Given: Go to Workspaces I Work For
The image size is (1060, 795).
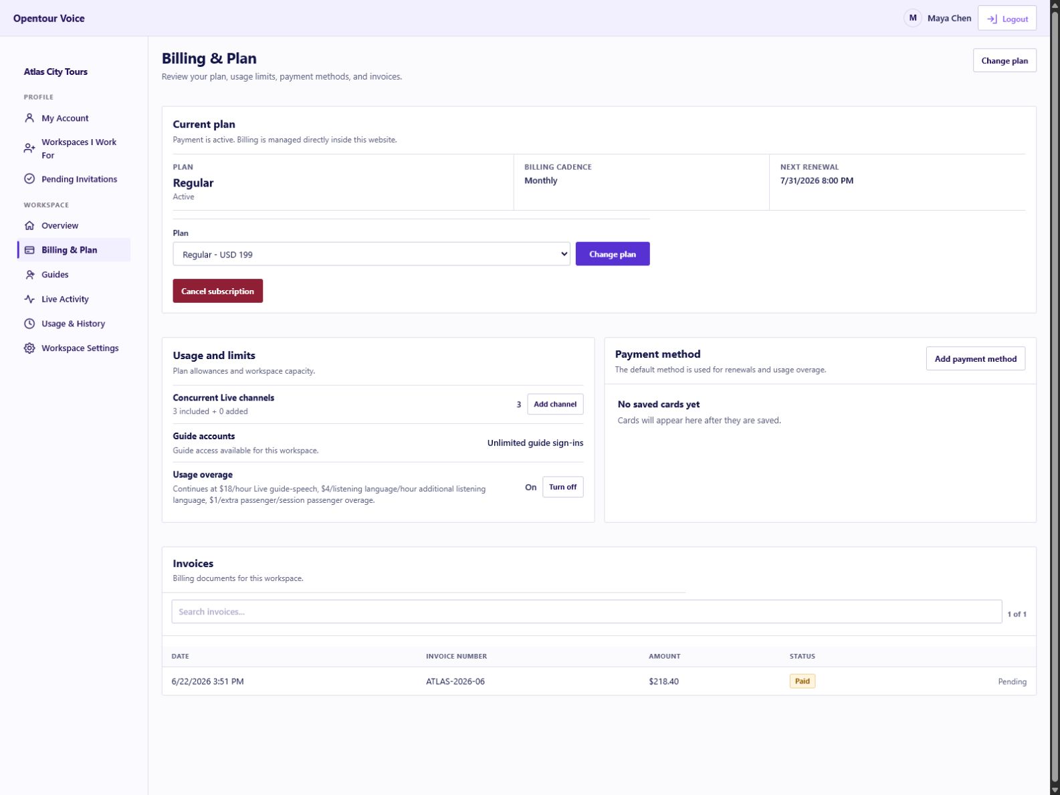Looking at the screenshot, I should tap(74, 148).
